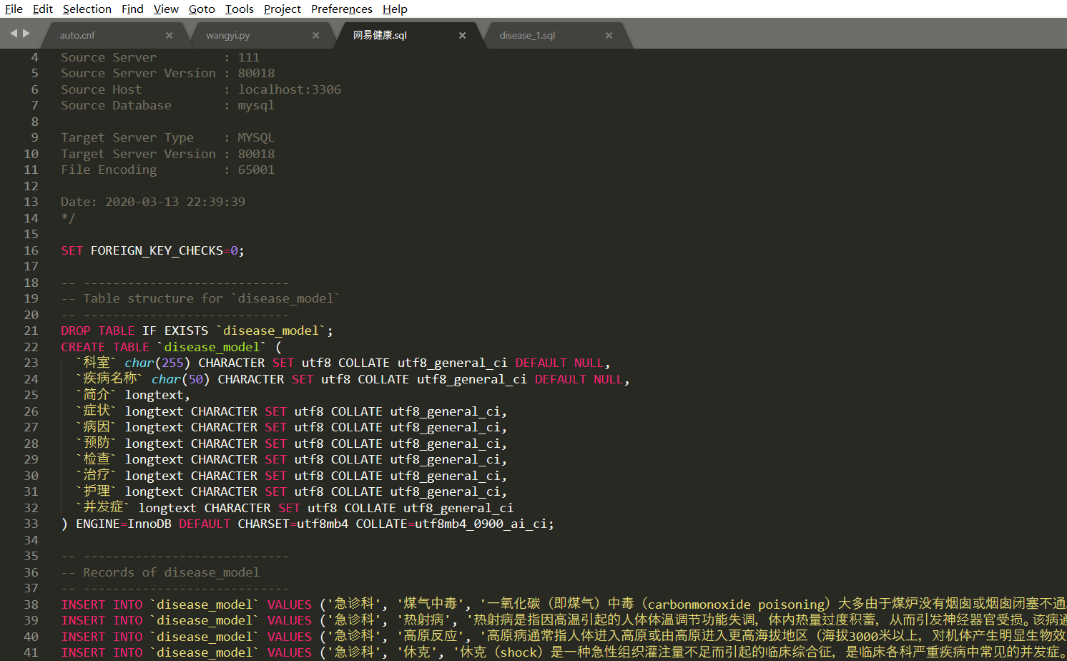Close the wangyi.py tab
This screenshot has width=1067, height=661.
(316, 35)
